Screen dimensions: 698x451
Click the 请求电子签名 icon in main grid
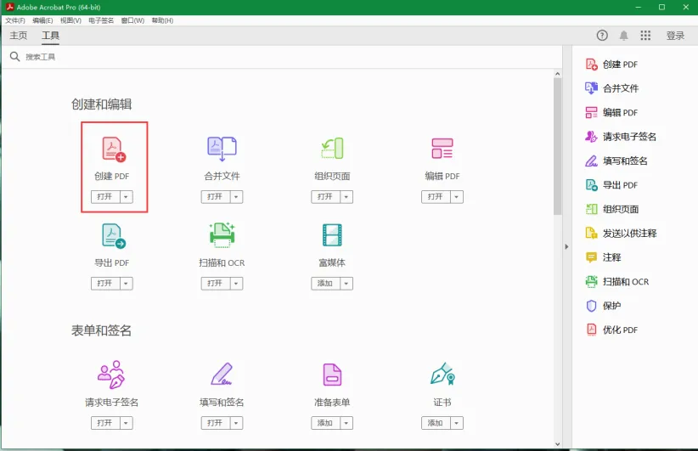click(111, 375)
